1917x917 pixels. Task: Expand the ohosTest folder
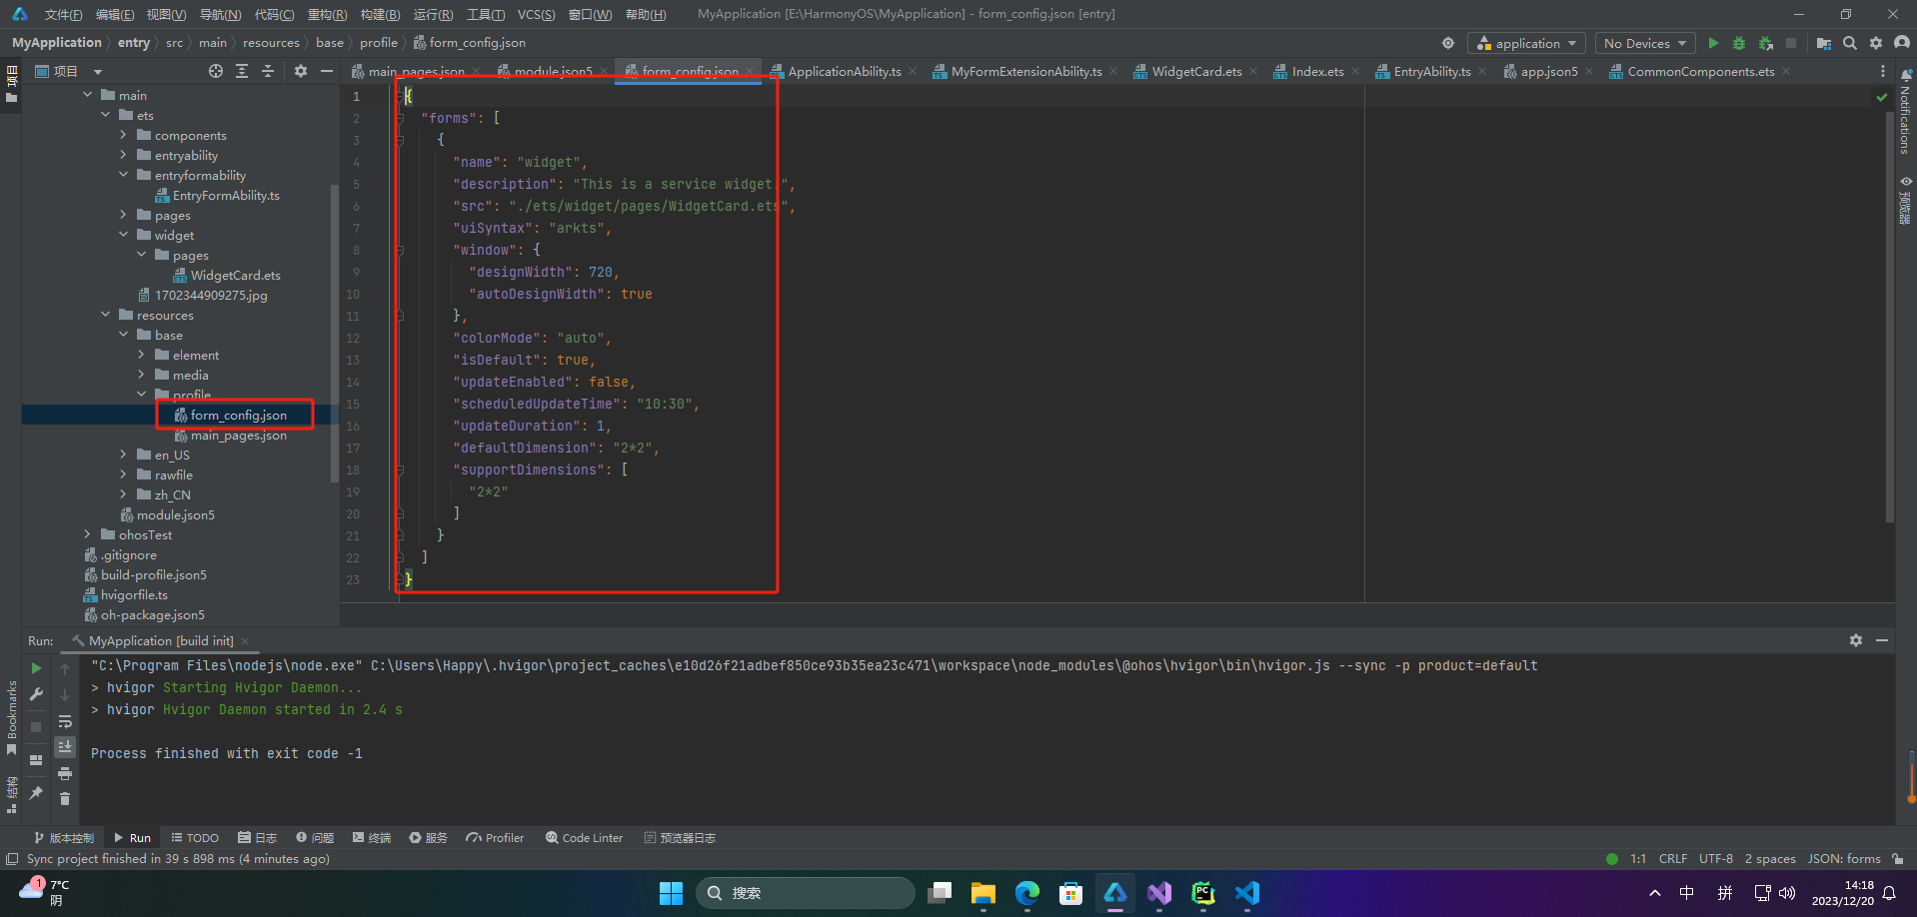pos(88,534)
